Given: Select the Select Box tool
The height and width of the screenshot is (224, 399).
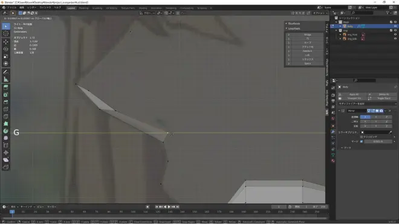Looking at the screenshot, I should tap(6, 27).
